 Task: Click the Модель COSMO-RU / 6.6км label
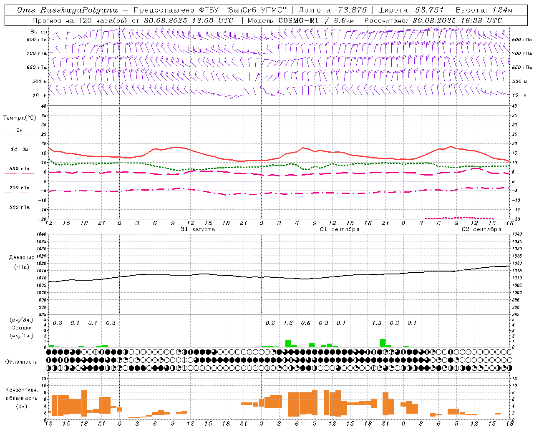point(301,20)
